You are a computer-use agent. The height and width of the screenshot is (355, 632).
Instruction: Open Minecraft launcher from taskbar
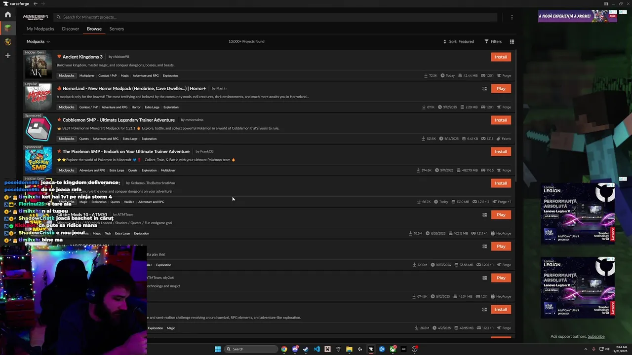327,349
